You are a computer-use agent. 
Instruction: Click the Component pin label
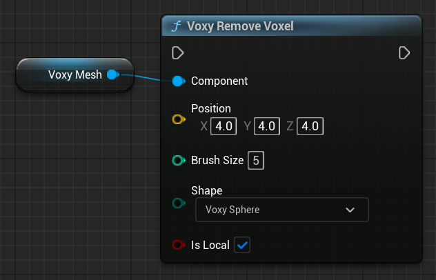pos(219,81)
